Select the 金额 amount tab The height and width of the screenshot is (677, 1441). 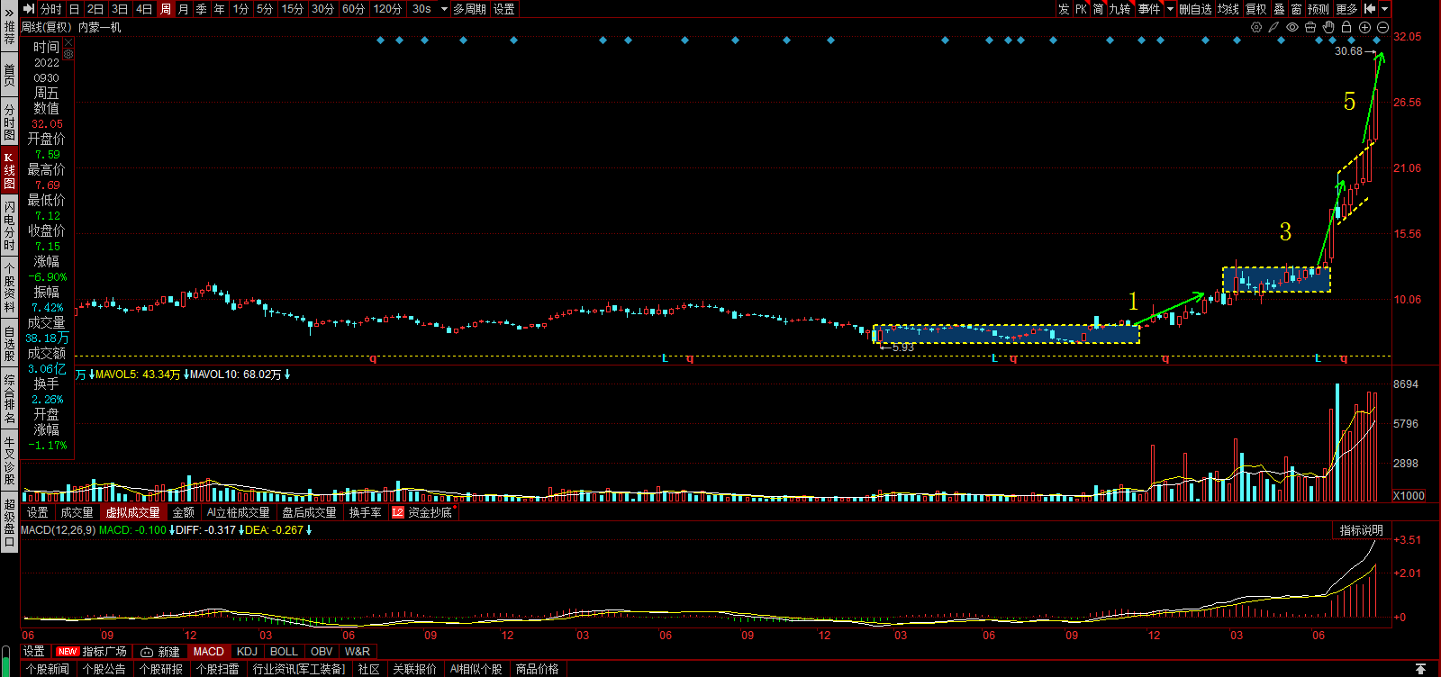tap(183, 512)
